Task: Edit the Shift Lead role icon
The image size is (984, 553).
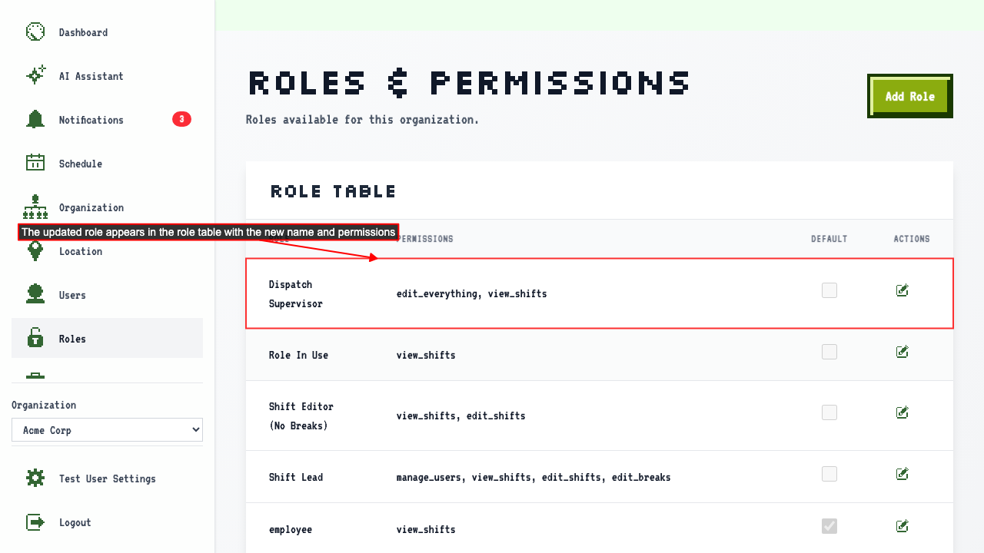Action: [x=903, y=474]
